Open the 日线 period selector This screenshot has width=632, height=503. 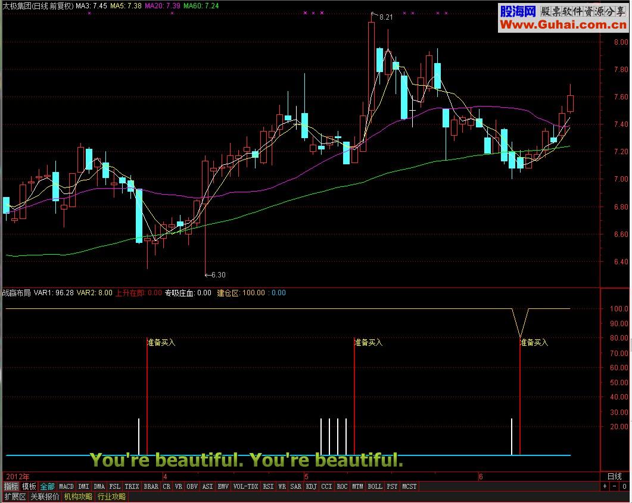coord(615,476)
